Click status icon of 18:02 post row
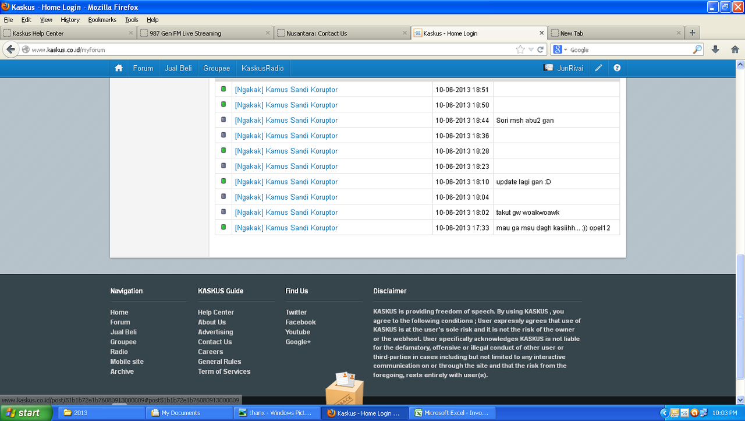 pyautogui.click(x=223, y=212)
